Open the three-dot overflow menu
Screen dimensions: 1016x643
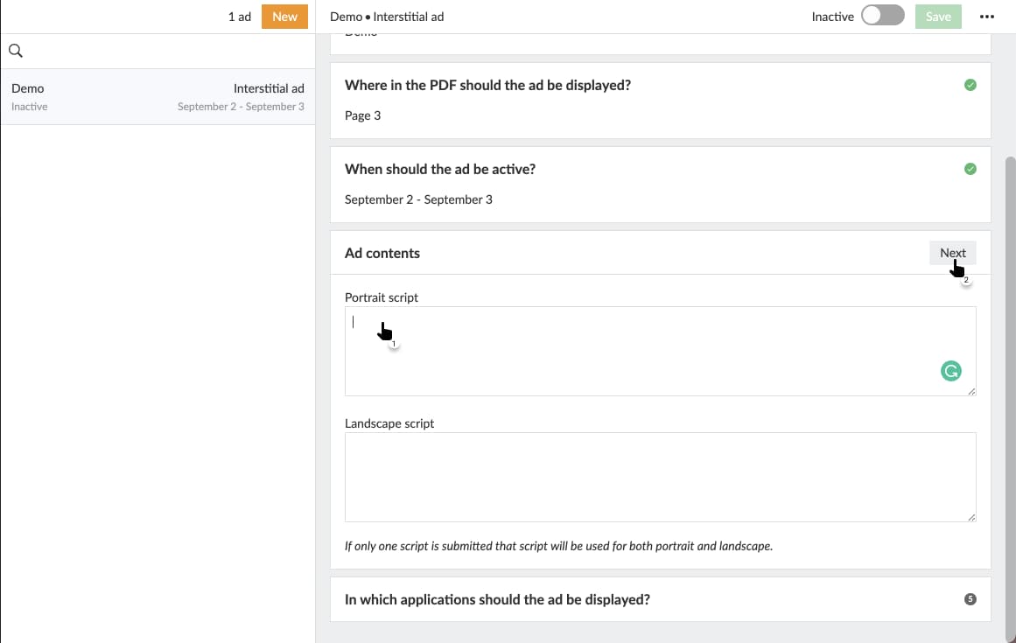tap(987, 16)
